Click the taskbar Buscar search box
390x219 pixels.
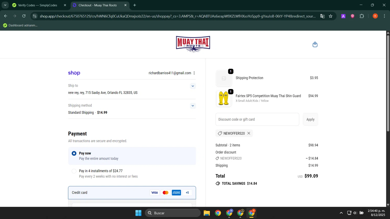[173, 213]
